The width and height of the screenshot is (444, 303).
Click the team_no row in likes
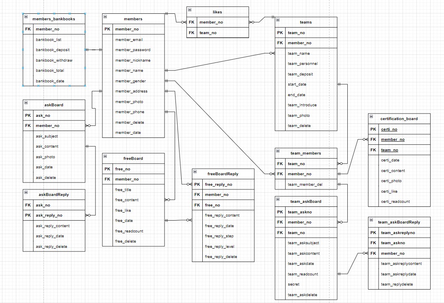[x=218, y=33]
